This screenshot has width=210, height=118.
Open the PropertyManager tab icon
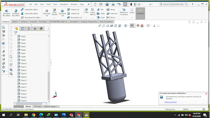tap(23, 29)
